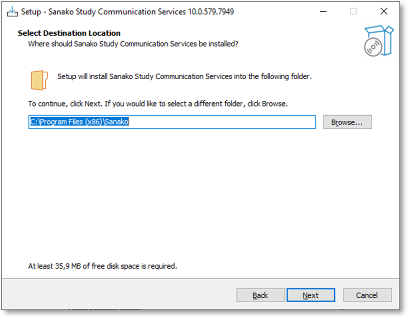Cancel the Sanako installation
The height and width of the screenshot is (318, 408).
[x=367, y=295]
